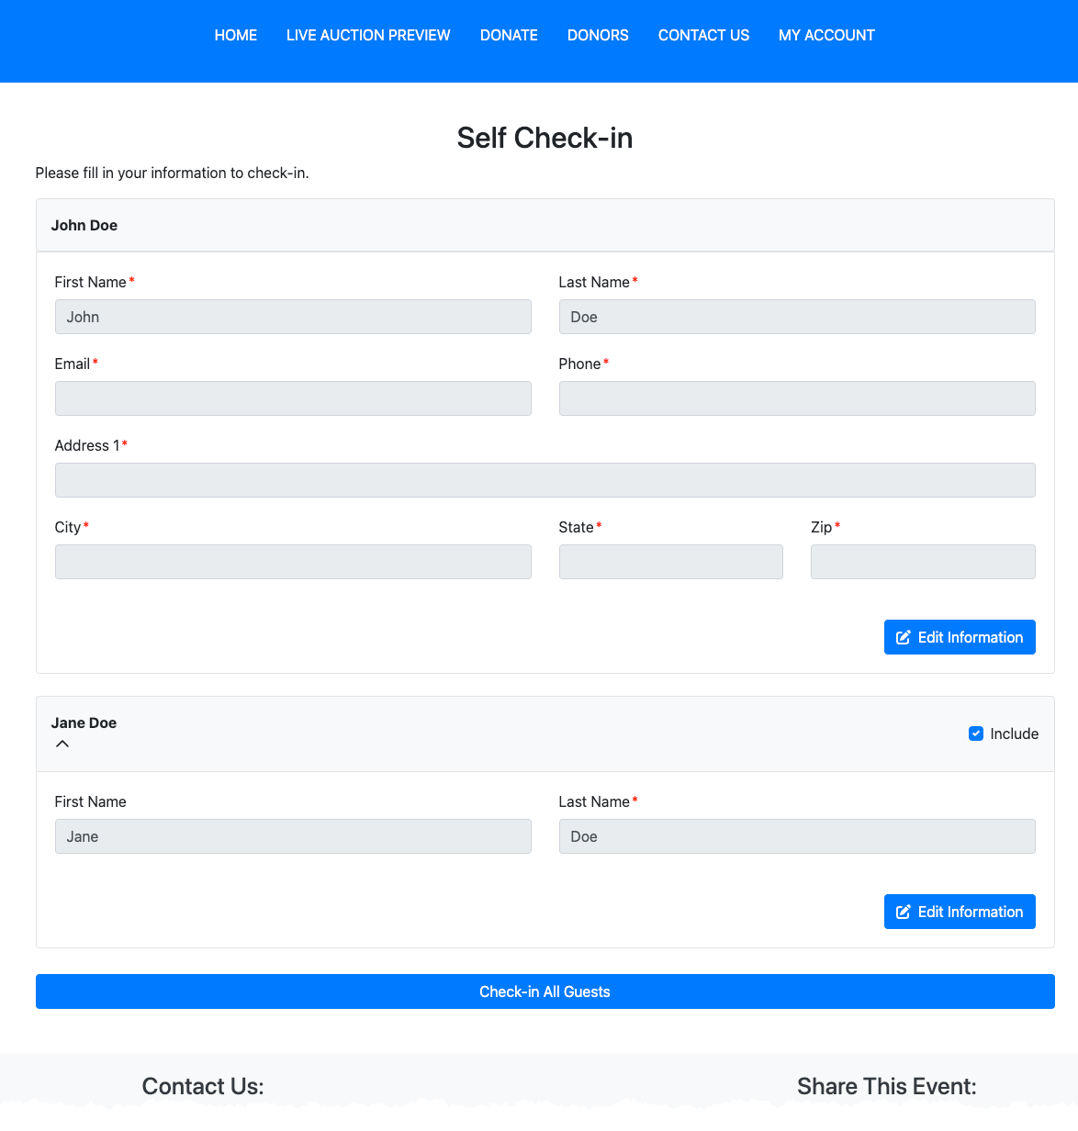Image resolution: width=1078 pixels, height=1131 pixels.
Task: Open MY ACCOUNT from navigation bar
Action: tap(826, 35)
